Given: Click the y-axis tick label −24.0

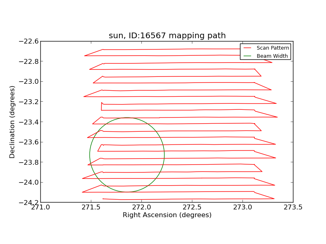Looking at the screenshot, I should pos(29,182).
